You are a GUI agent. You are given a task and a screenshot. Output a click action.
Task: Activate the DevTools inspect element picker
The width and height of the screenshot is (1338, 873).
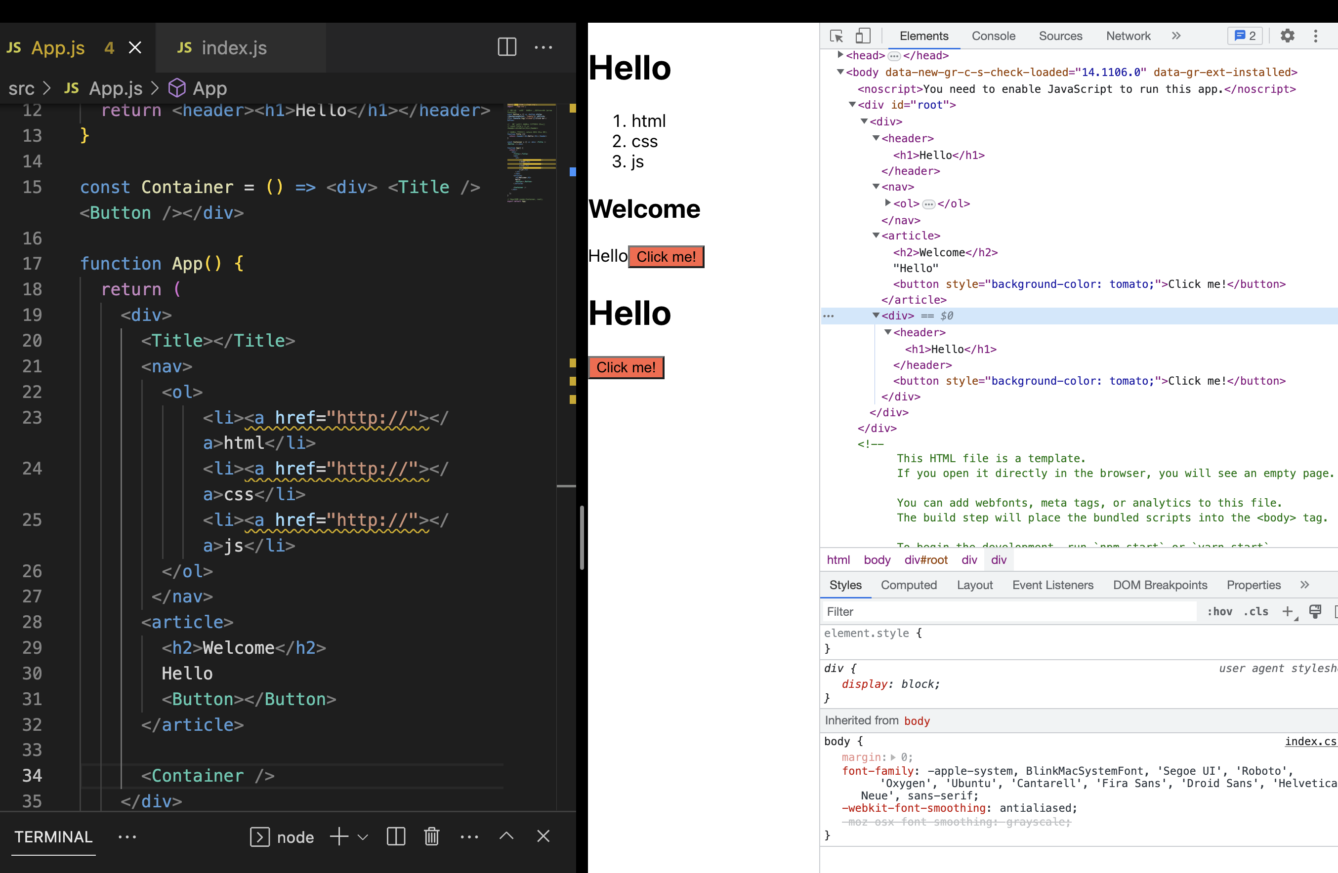[x=836, y=36]
